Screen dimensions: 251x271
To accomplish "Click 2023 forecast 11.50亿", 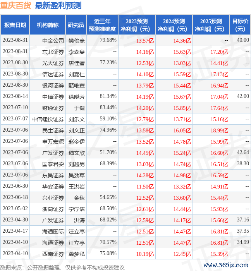I will pyautogui.click(x=145, y=187).
